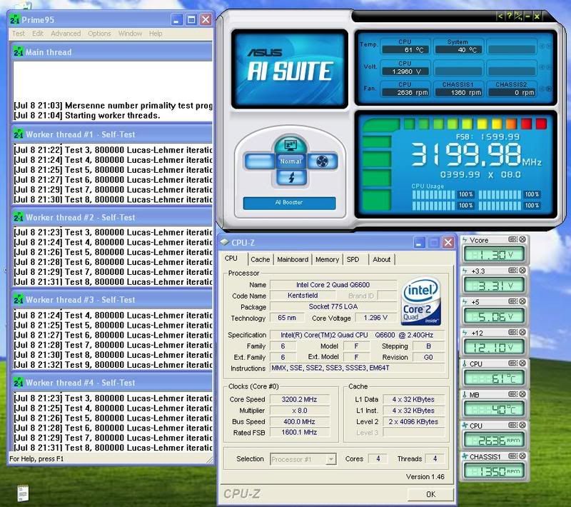Click the Core Speed 3200.2 MHz field
Screen dimensions: 571x507
(x=299, y=399)
